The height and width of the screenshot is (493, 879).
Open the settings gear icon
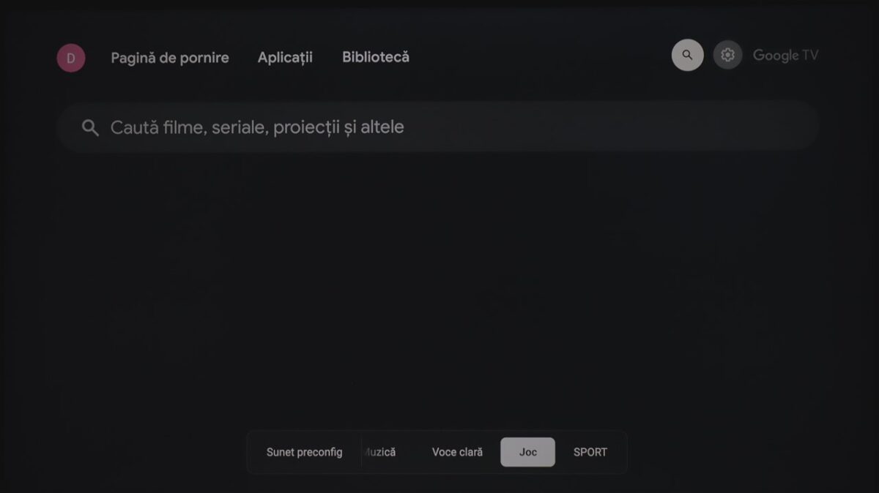(727, 55)
